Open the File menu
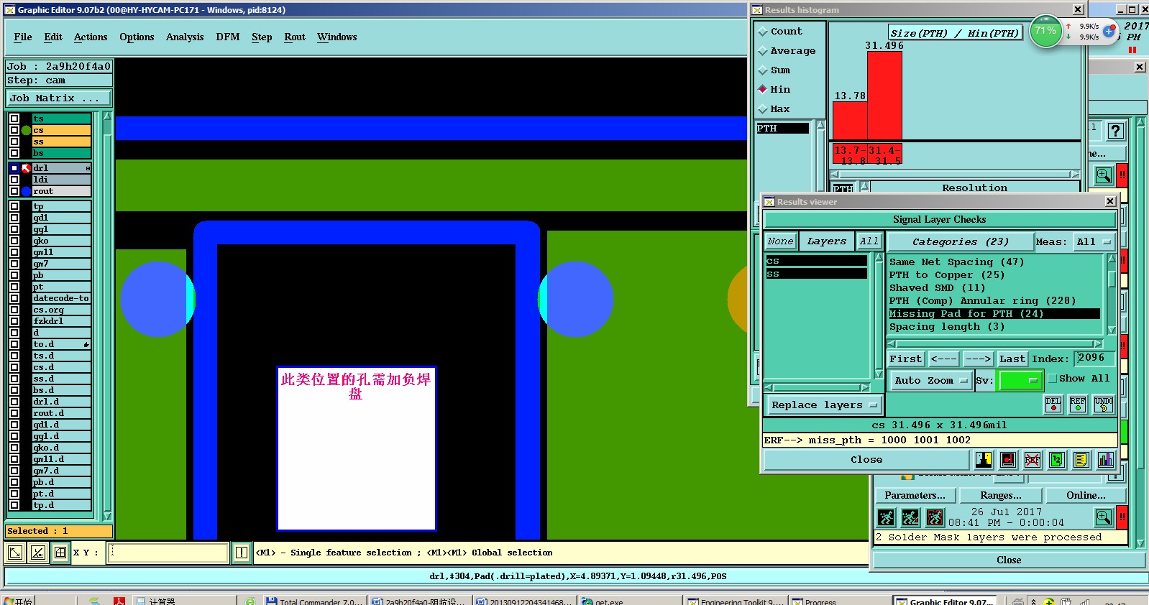The image size is (1149, 605). click(x=23, y=37)
